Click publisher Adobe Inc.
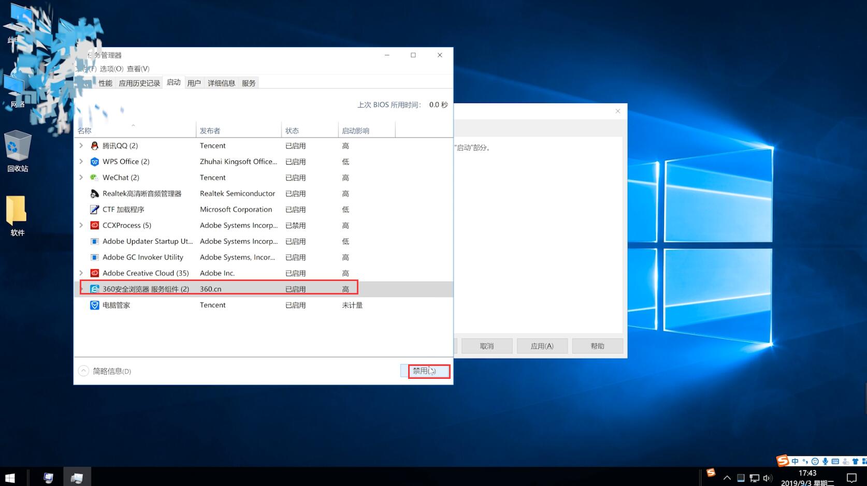 (x=218, y=273)
